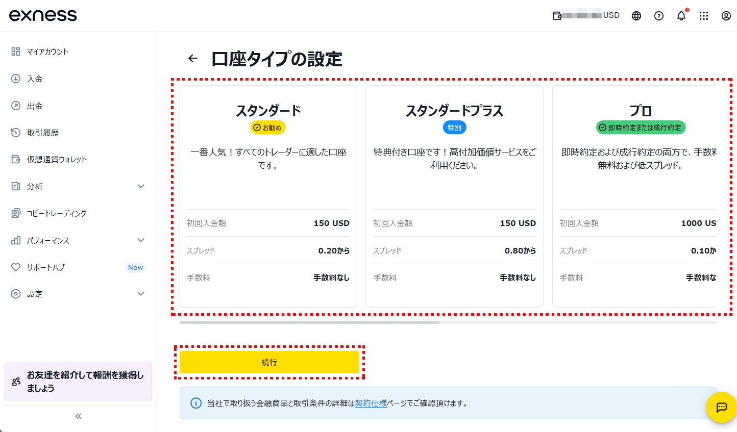Open the language globe selector
This screenshot has width=737, height=432.
coord(636,16)
